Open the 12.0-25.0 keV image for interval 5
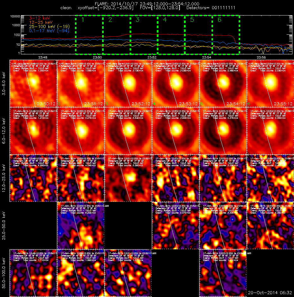 [x=223, y=178]
